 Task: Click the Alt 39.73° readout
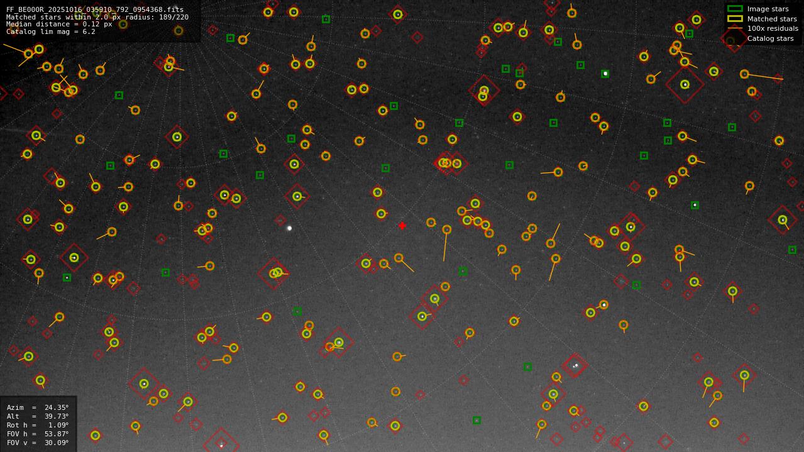click(38, 416)
